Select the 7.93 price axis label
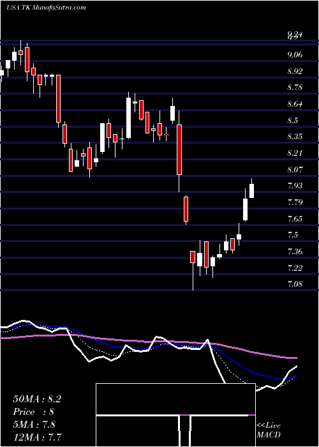The image size is (319, 447). coord(295,186)
